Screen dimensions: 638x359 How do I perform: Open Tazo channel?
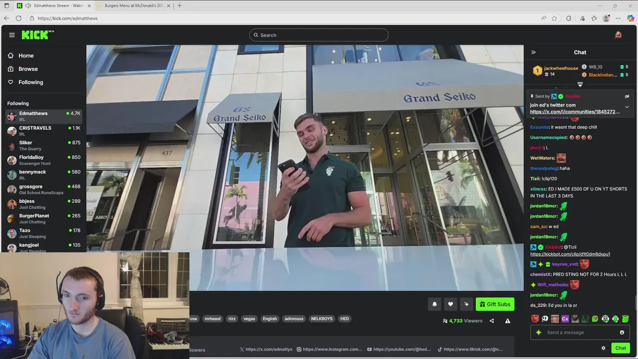coord(43,233)
